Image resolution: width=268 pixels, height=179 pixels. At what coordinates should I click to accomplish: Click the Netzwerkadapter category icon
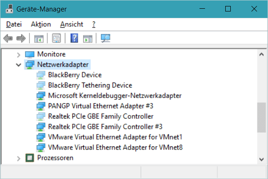point(30,65)
